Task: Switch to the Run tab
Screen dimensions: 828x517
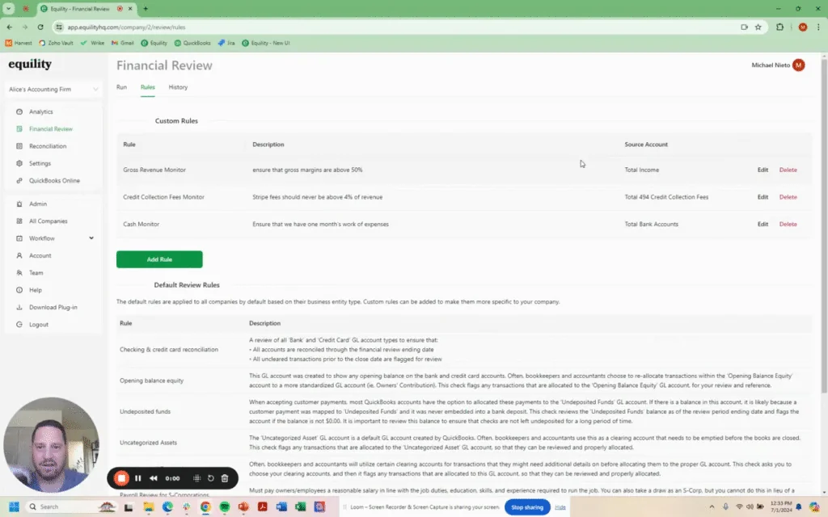Action: (121, 87)
